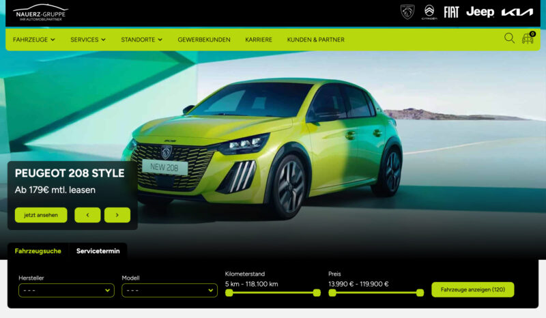
Task: Select the Jeep brand logo
Action: point(480,12)
